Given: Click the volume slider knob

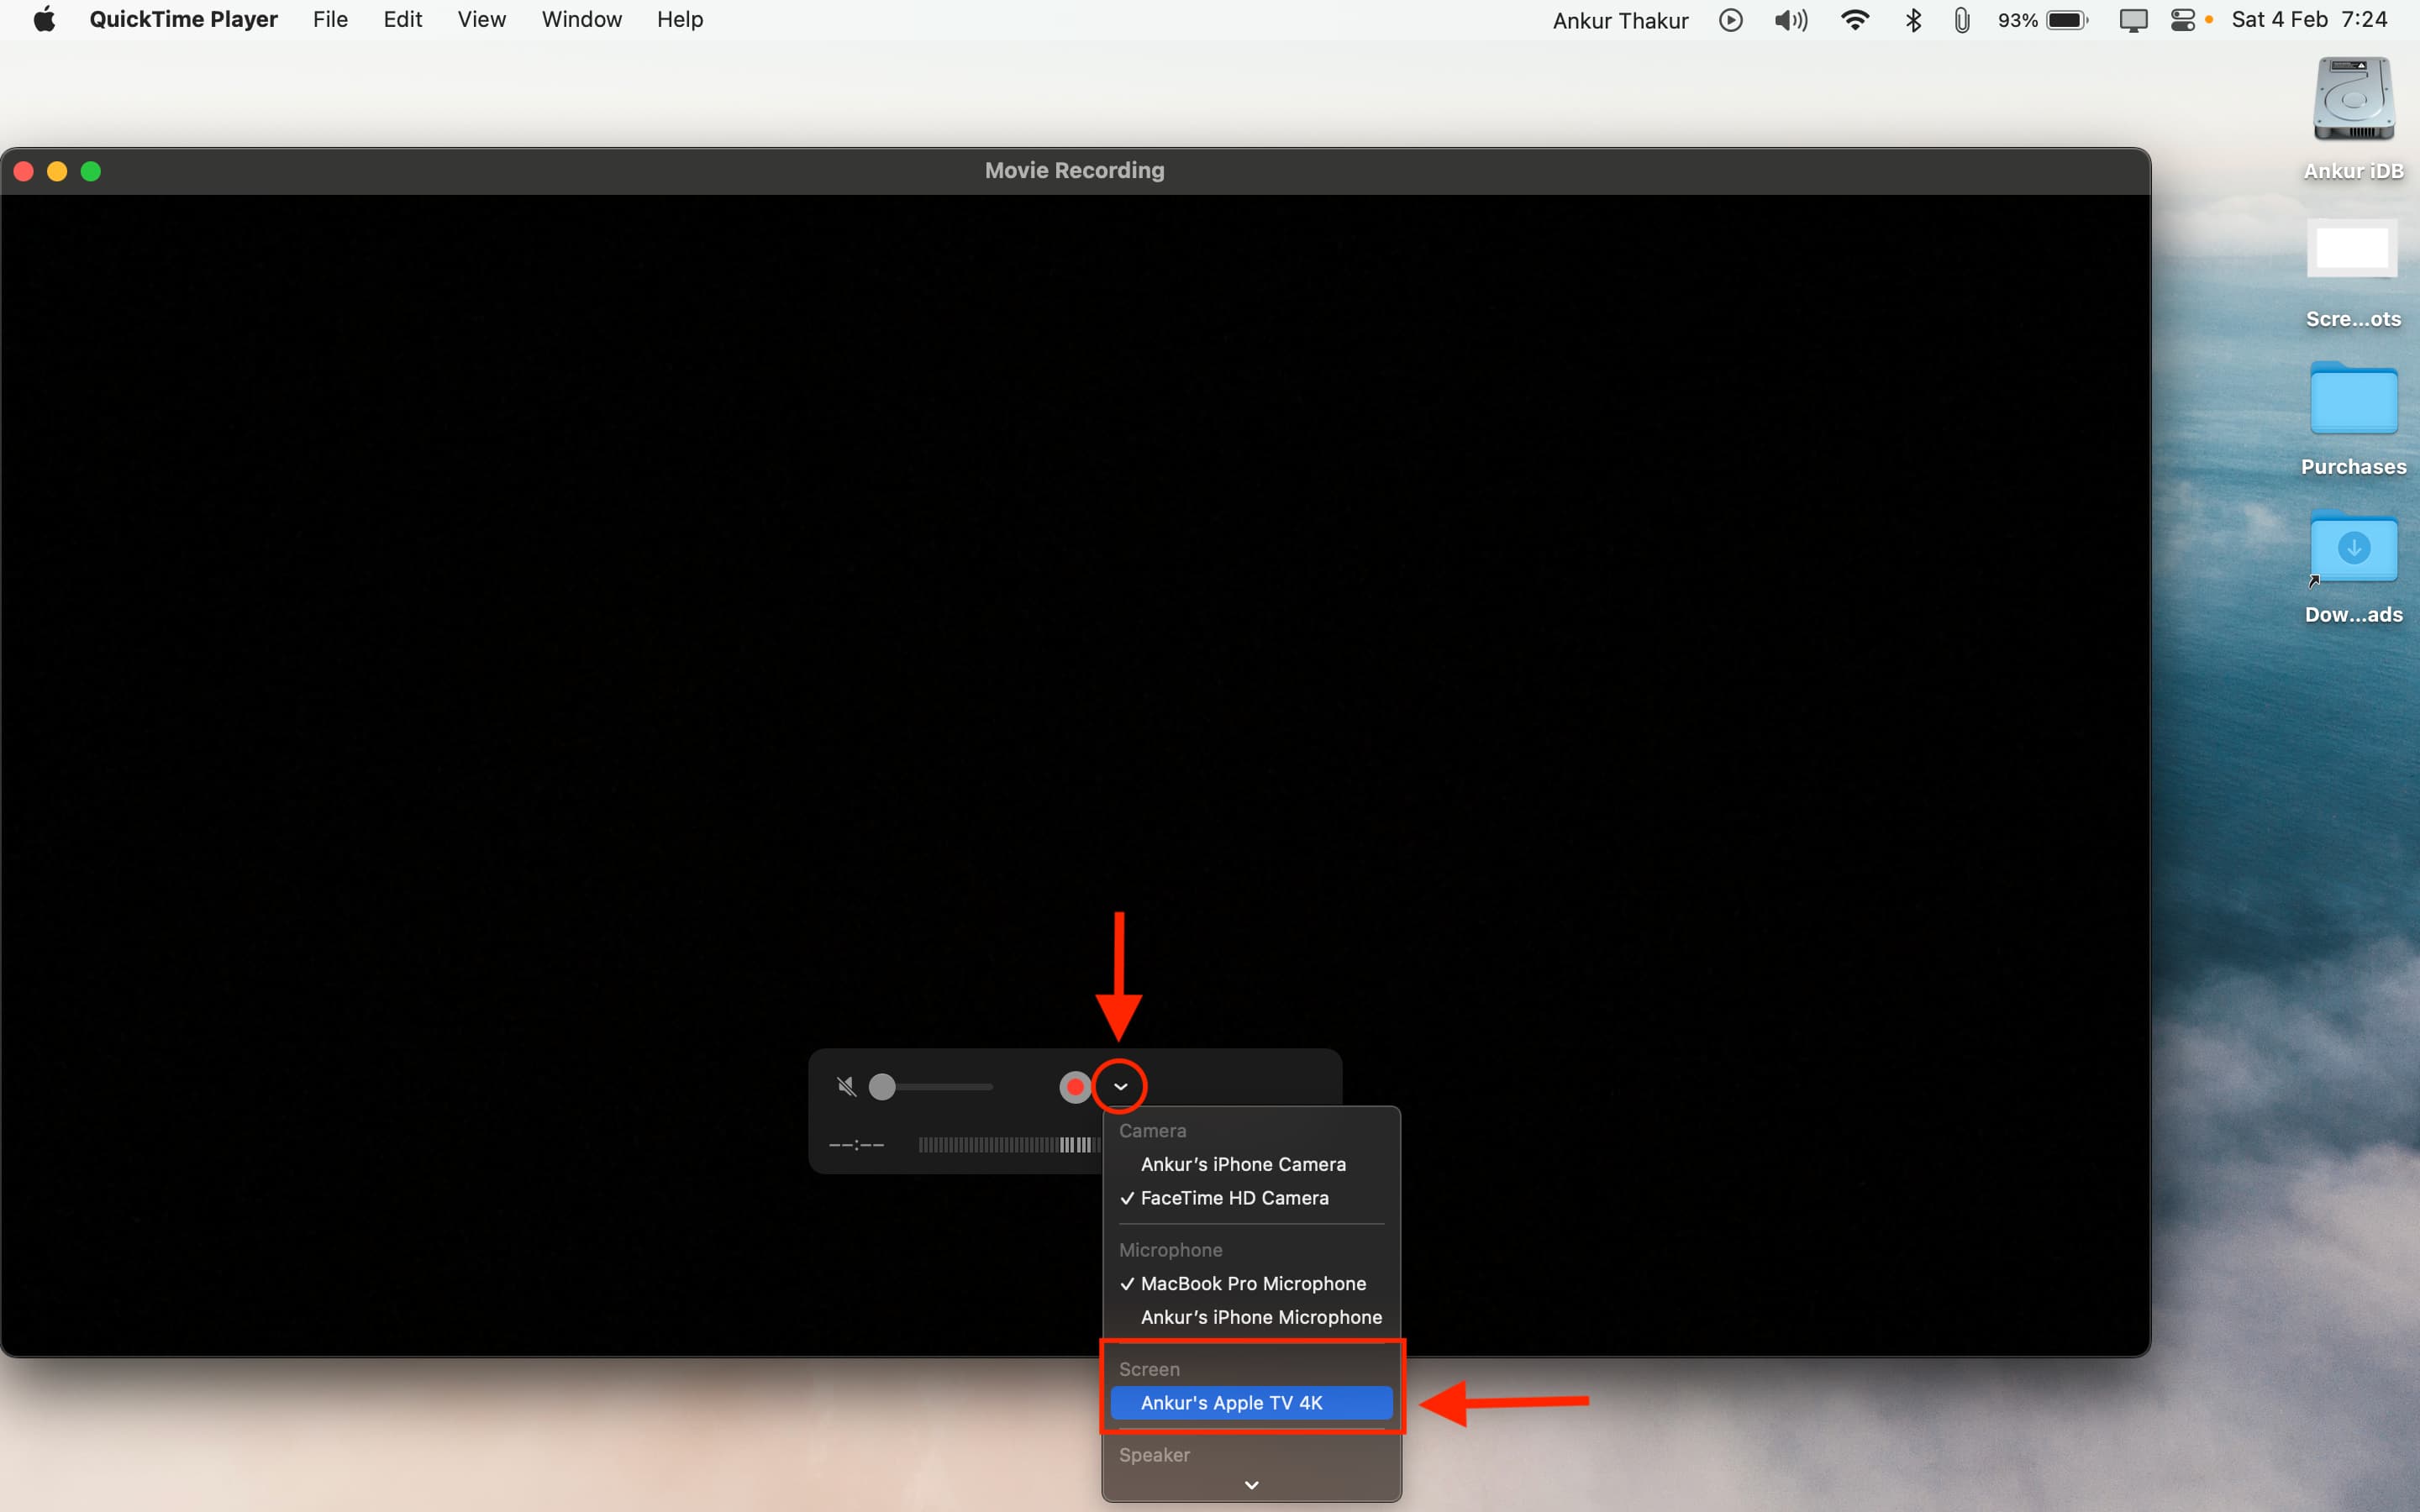Looking at the screenshot, I should pos(882,1087).
